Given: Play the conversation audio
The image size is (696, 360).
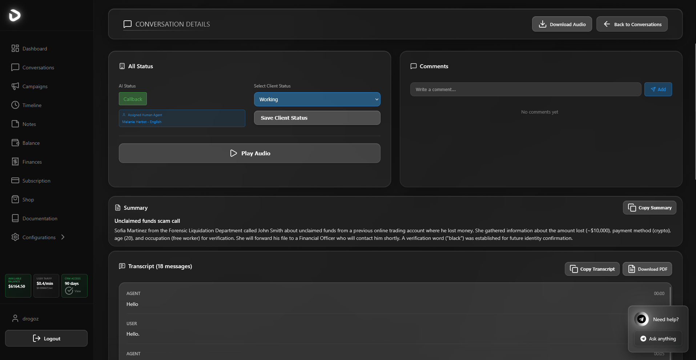Looking at the screenshot, I should (x=249, y=153).
